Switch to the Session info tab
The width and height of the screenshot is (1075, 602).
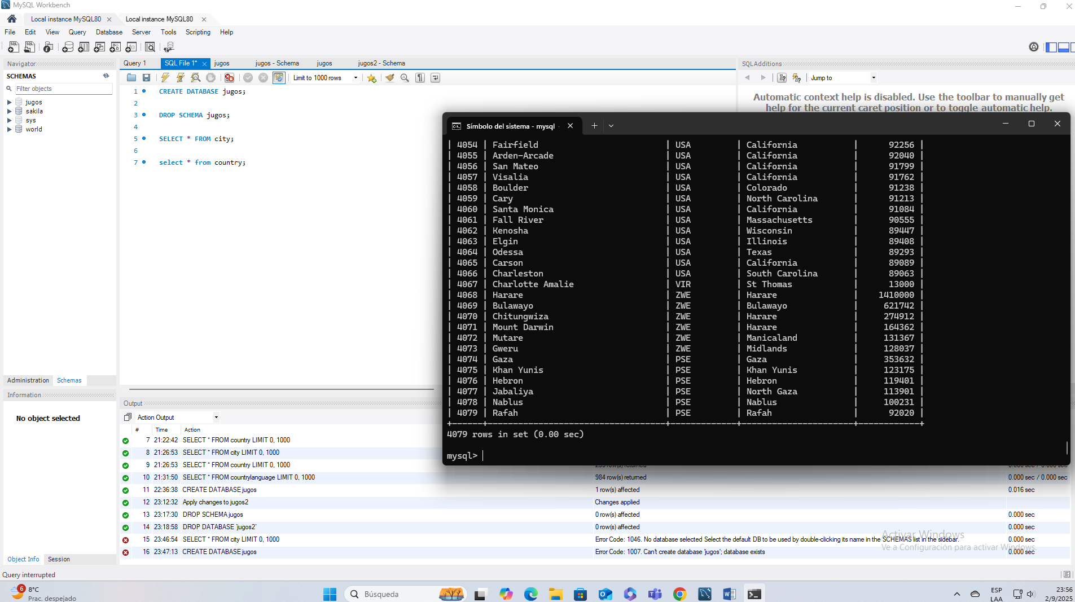pyautogui.click(x=59, y=559)
